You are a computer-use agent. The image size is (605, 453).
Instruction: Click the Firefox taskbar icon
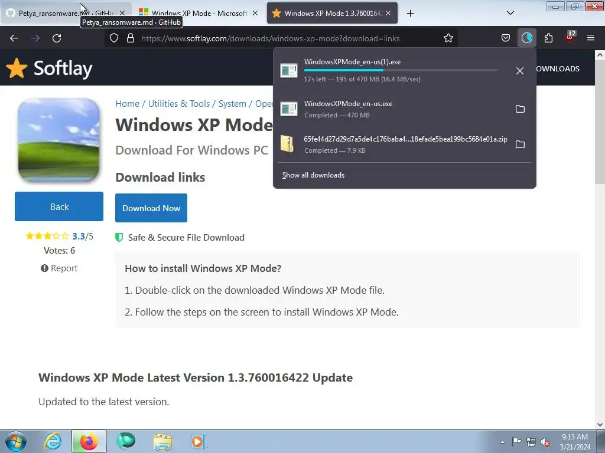tap(89, 441)
